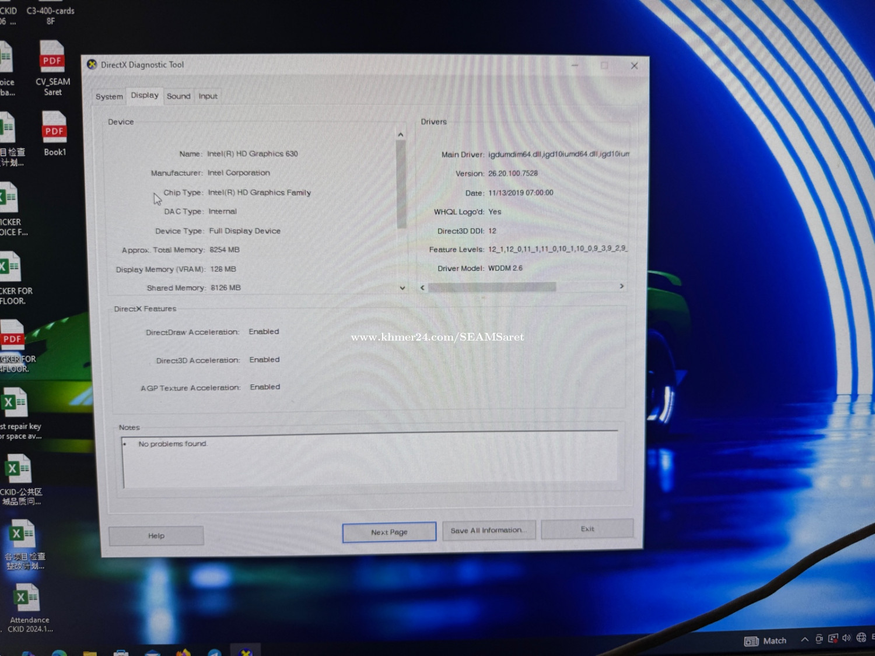Click inside the Notes text box
The width and height of the screenshot is (875, 656).
(370, 461)
